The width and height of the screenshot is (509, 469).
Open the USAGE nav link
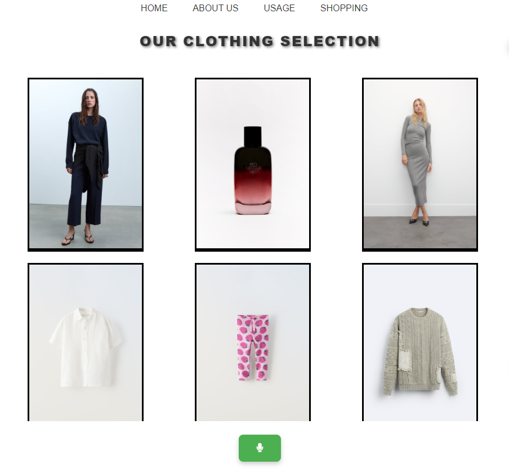coord(279,8)
